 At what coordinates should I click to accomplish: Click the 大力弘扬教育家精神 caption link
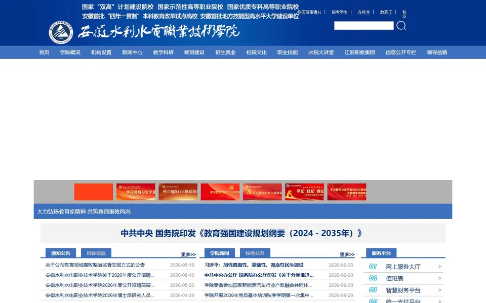(x=84, y=212)
